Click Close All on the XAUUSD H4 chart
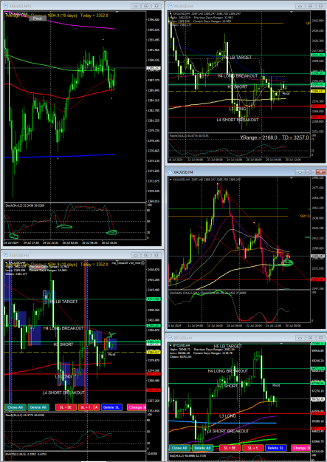 click(x=15, y=407)
